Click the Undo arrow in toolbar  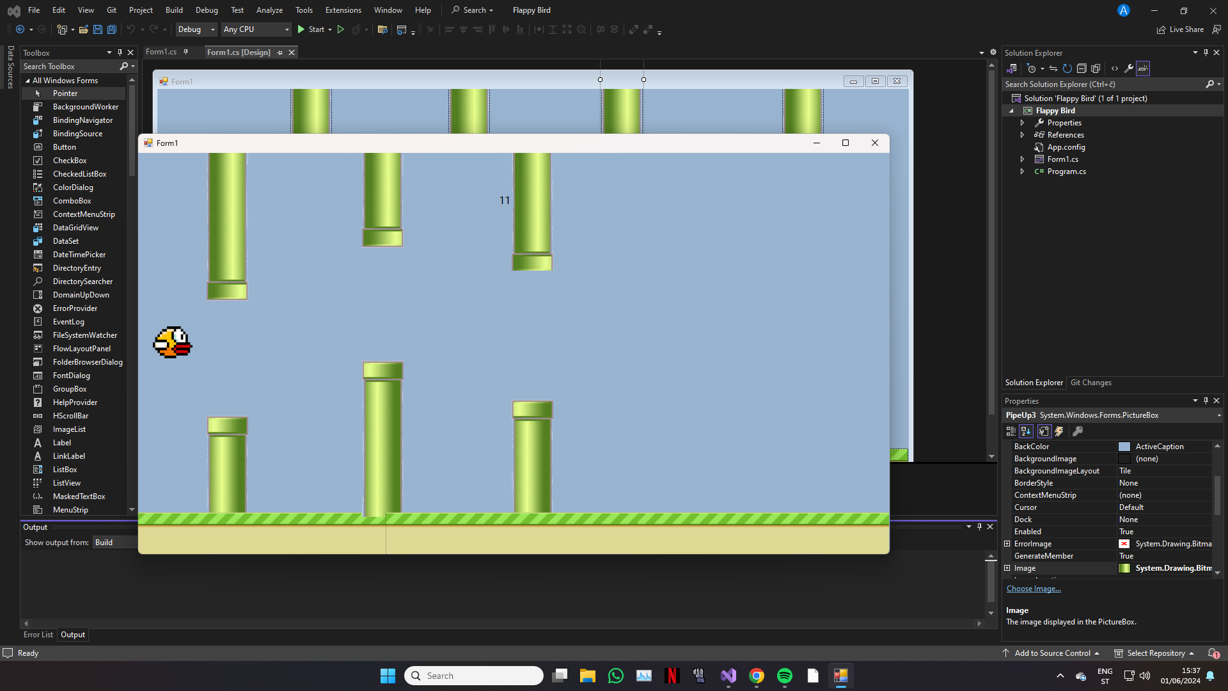(130, 29)
